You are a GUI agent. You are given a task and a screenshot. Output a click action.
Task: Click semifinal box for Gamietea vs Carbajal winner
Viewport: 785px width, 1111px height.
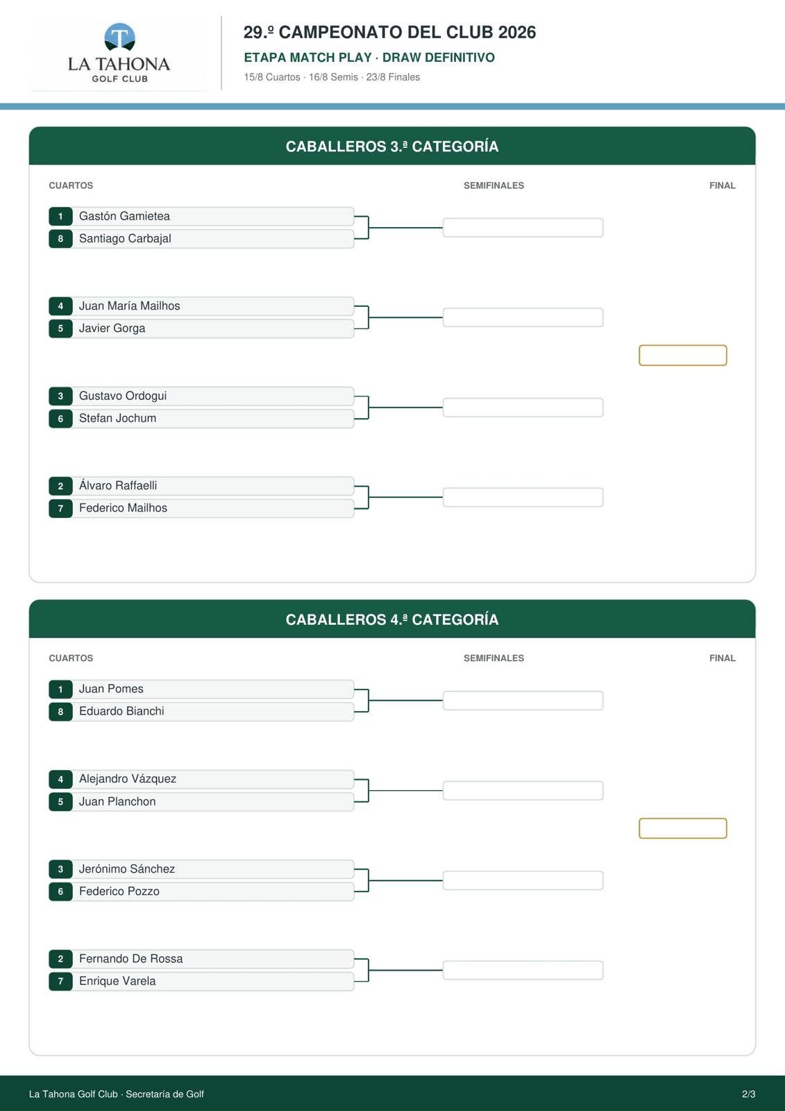click(x=523, y=228)
